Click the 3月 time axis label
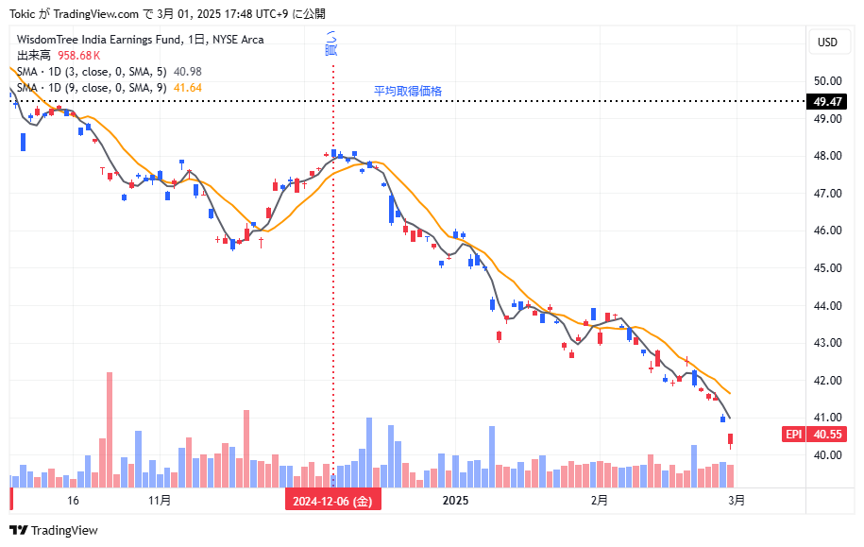 coord(737,501)
